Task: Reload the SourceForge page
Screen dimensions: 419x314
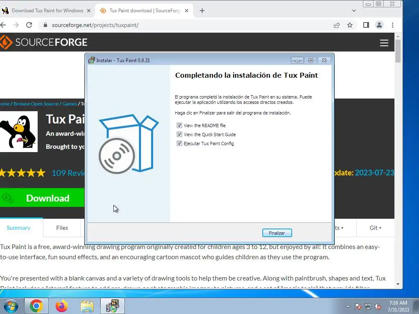Action: coord(29,25)
